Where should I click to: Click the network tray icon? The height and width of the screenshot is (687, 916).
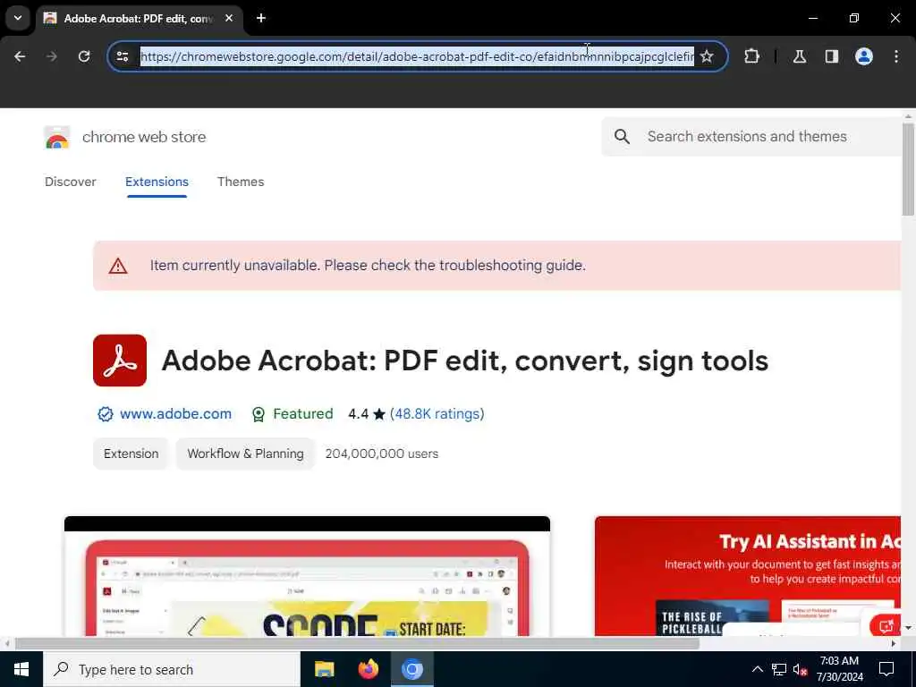[x=779, y=669]
